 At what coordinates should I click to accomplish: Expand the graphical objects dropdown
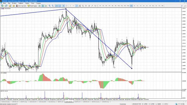97,6
